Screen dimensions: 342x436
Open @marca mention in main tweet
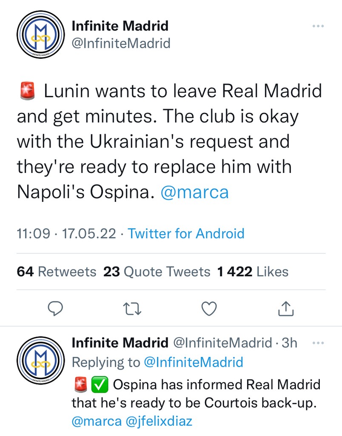(x=194, y=192)
